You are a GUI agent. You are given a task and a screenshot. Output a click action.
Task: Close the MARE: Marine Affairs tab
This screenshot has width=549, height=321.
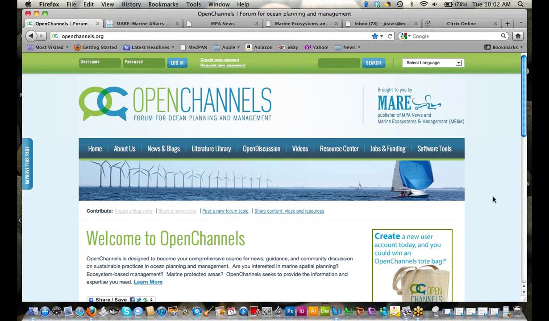(177, 24)
